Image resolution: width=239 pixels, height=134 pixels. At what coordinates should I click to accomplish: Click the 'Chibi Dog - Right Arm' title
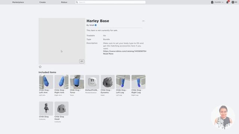coord(60,91)
